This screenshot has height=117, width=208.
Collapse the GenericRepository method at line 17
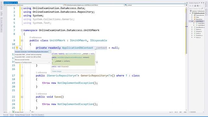(22, 76)
